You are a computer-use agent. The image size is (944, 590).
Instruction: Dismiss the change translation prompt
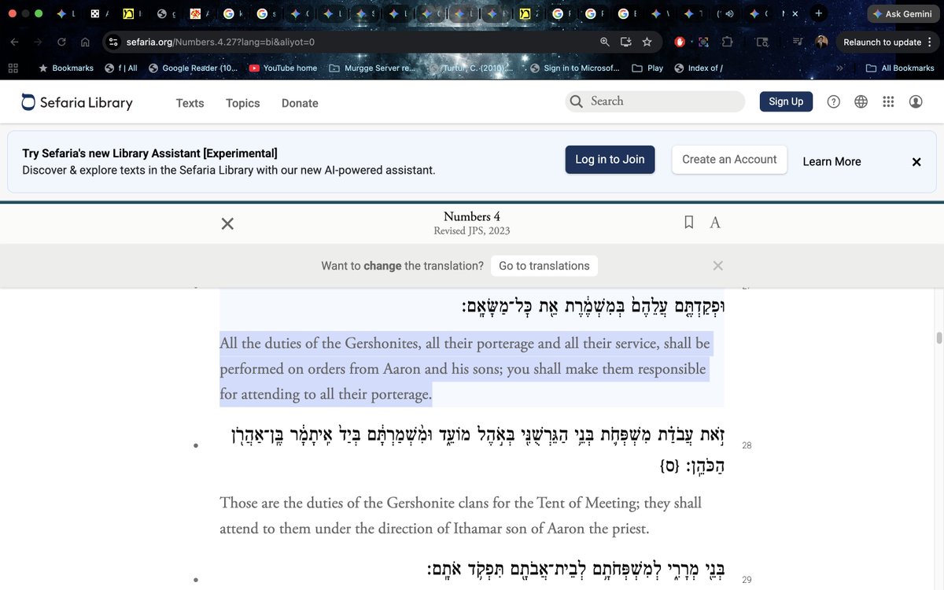pyautogui.click(x=717, y=266)
